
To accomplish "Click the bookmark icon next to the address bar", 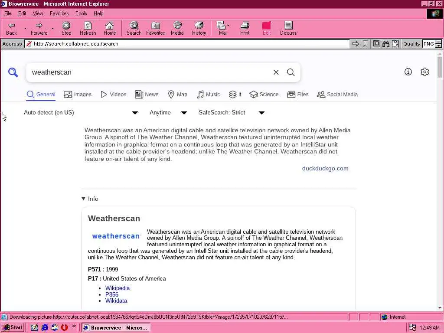I will (365, 44).
